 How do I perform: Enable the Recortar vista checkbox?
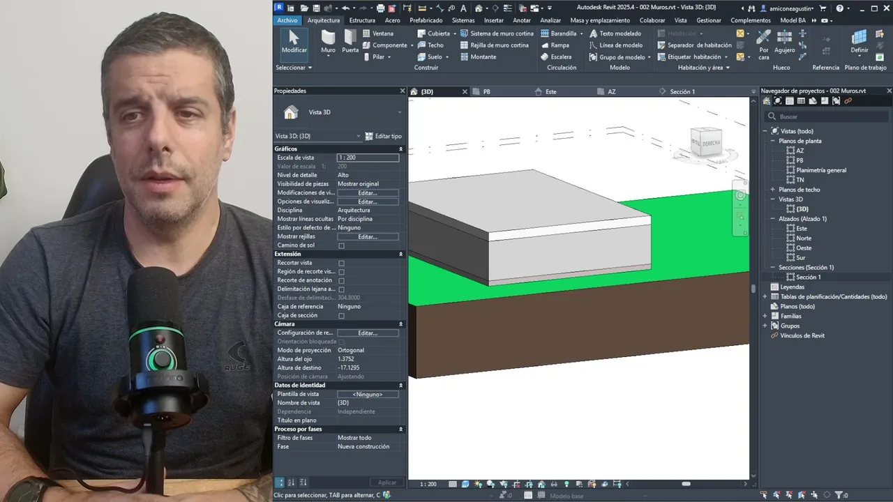tap(341, 263)
